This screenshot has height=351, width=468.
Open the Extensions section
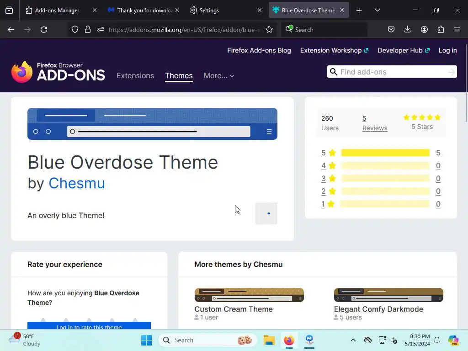135,76
